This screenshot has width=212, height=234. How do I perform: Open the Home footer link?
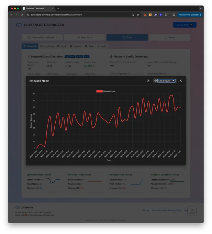(146, 210)
